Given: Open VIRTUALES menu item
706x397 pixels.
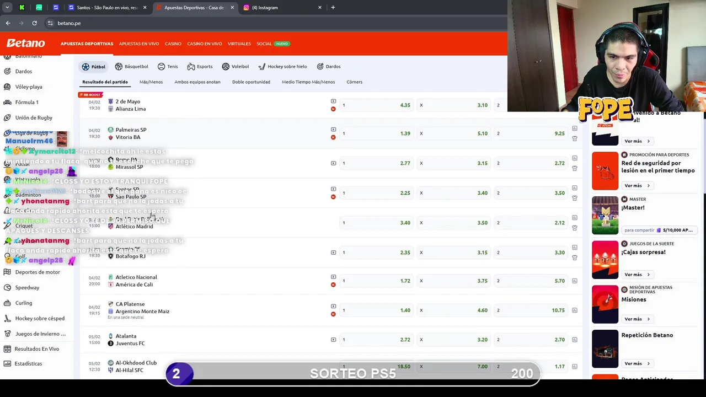Looking at the screenshot, I should pyautogui.click(x=239, y=44).
